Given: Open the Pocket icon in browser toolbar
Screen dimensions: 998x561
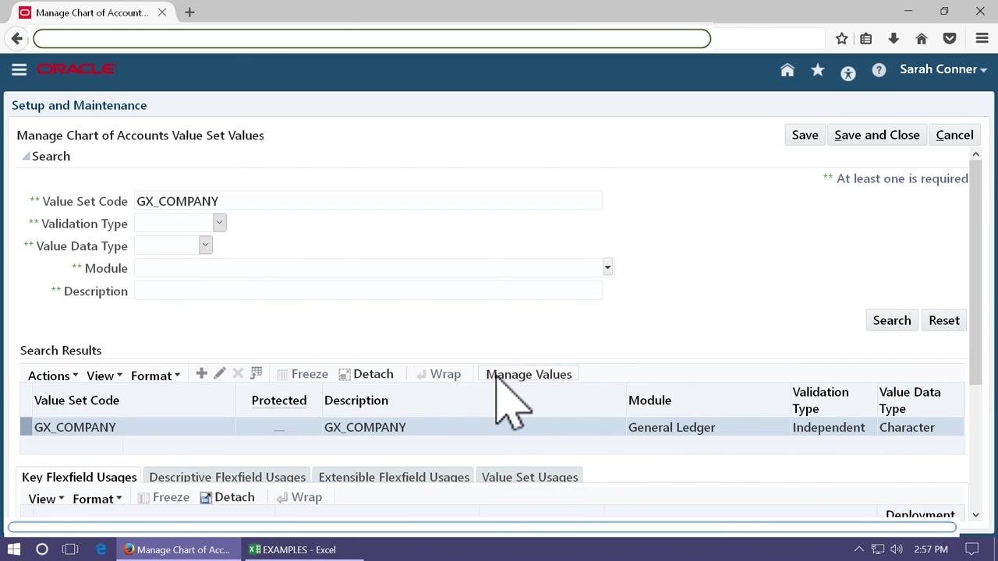Looking at the screenshot, I should [x=949, y=38].
